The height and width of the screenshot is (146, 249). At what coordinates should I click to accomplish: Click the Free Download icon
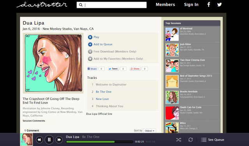pos(90,52)
